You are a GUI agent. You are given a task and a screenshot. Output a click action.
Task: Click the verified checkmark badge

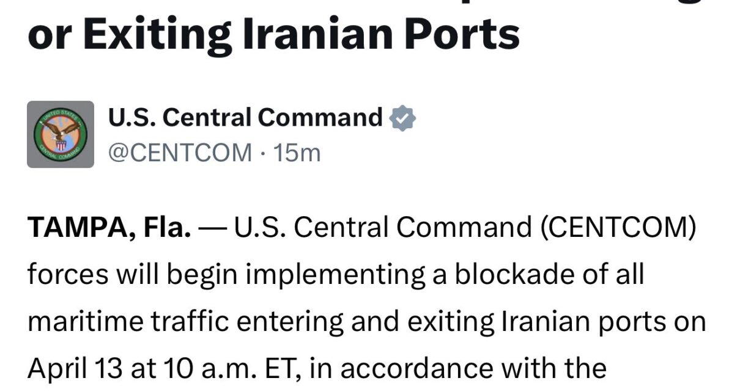(x=403, y=118)
